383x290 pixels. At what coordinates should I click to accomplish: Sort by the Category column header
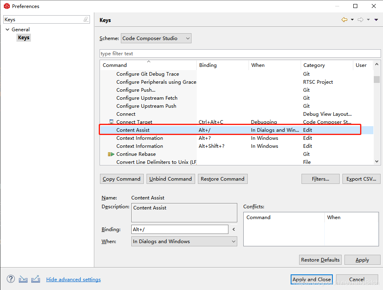[x=327, y=65]
